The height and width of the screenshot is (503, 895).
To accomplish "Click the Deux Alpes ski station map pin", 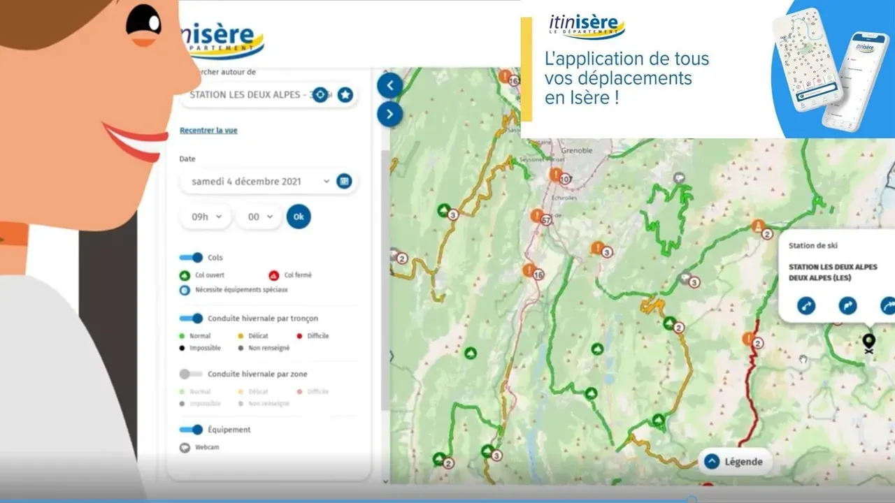I will 868,343.
